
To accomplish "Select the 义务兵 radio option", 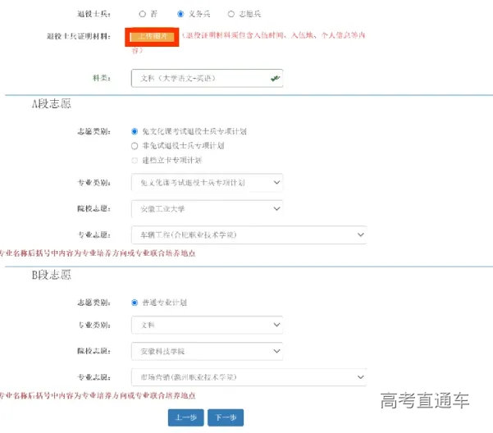I will pos(180,14).
